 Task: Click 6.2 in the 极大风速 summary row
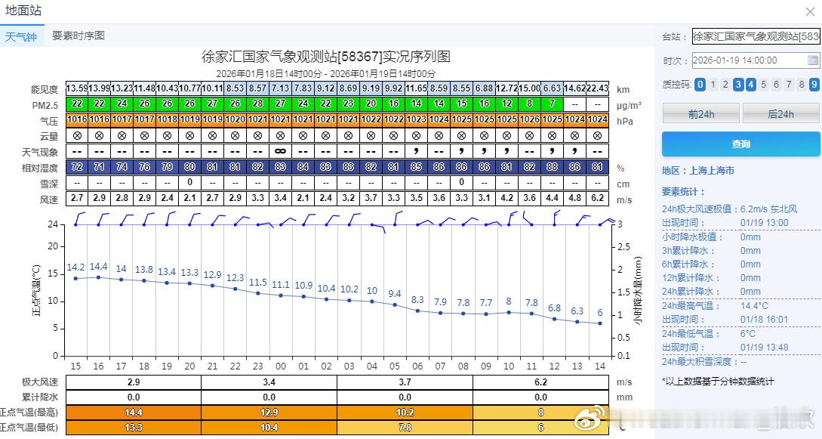[540, 382]
